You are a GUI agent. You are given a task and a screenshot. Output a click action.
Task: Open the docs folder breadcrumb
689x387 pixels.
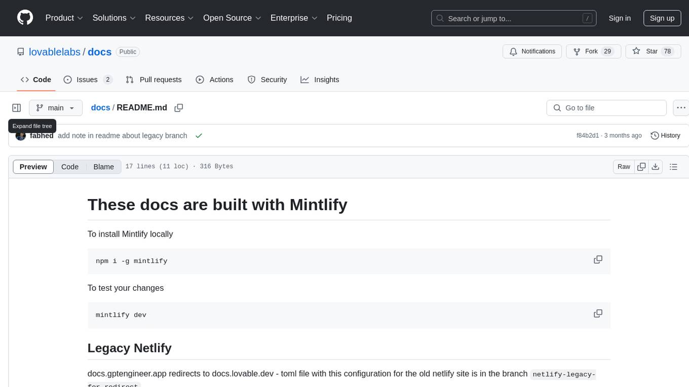(100, 107)
